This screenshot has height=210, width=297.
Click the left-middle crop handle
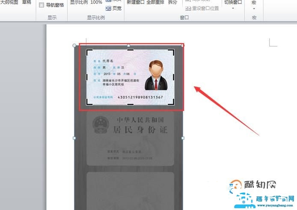pos(87,77)
